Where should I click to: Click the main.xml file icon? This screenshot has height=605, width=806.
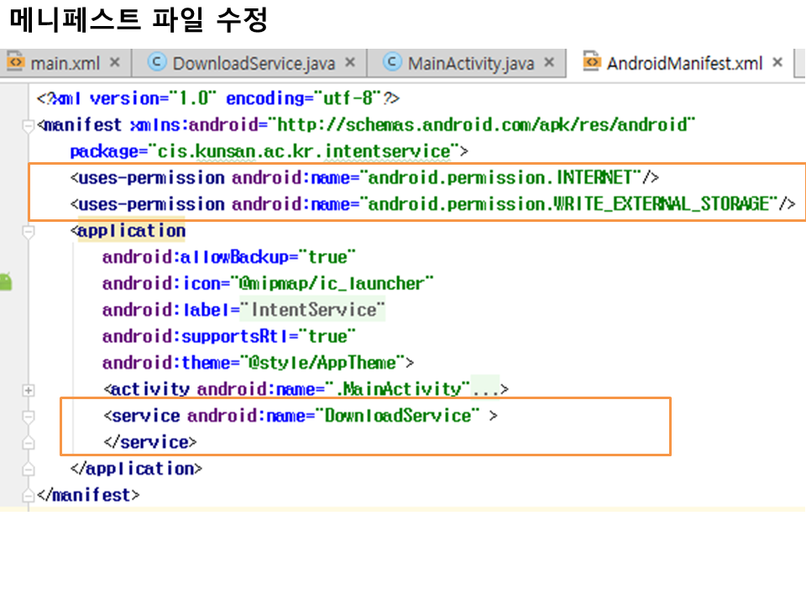15,63
